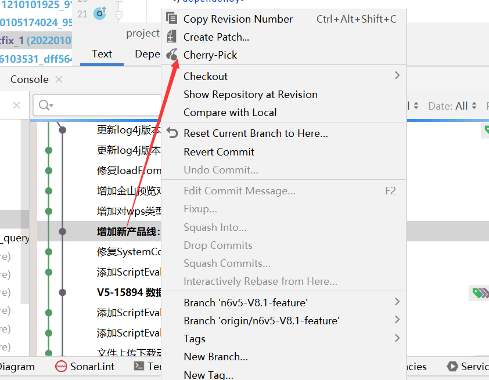Expand the Checkout submenu
This screenshot has width=489, height=380.
pos(397,75)
